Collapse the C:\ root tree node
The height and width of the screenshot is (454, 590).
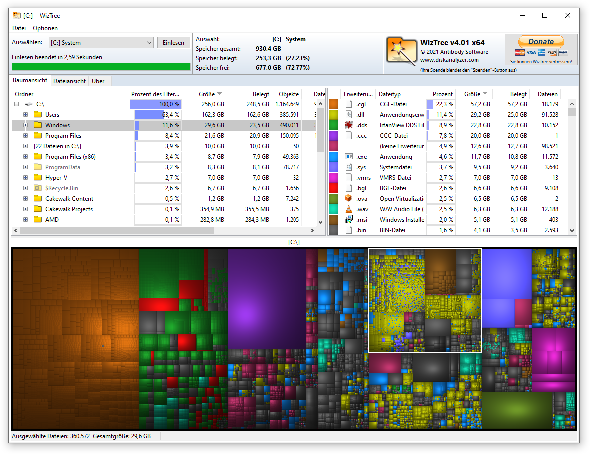16,104
